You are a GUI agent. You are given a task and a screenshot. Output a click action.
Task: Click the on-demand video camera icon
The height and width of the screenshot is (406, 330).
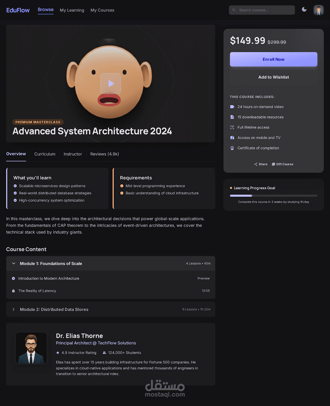click(232, 107)
